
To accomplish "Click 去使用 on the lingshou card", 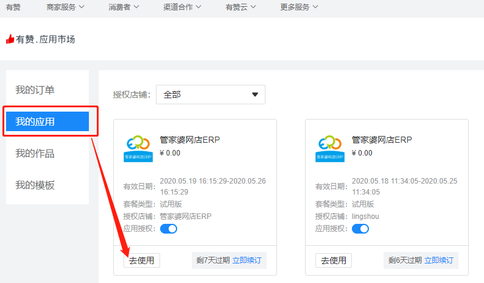I will 334,260.
